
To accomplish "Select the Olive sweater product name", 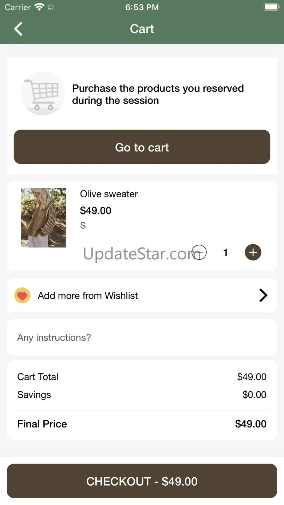I will click(109, 194).
